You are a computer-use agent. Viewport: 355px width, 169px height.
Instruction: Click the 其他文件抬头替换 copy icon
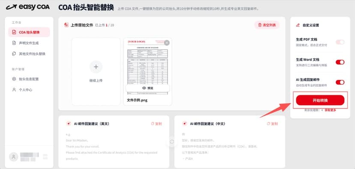(14, 54)
